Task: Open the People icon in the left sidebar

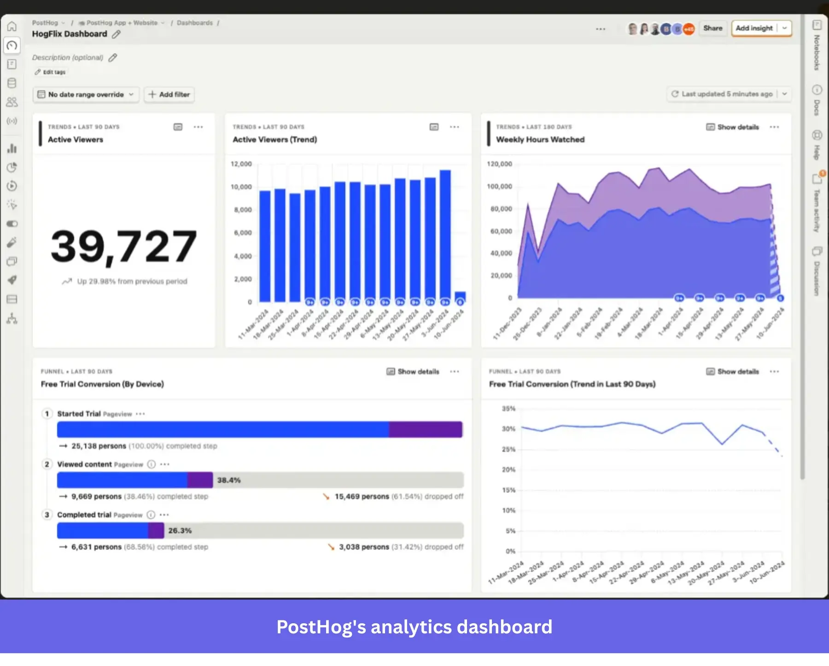Action: pos(12,102)
